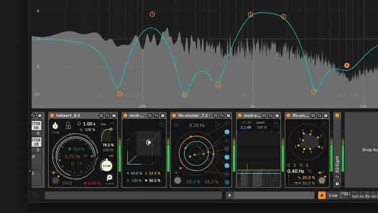The image size is (378, 213).
Task: Toggle the hellsert_6.1 device power button
Action: pos(52,116)
